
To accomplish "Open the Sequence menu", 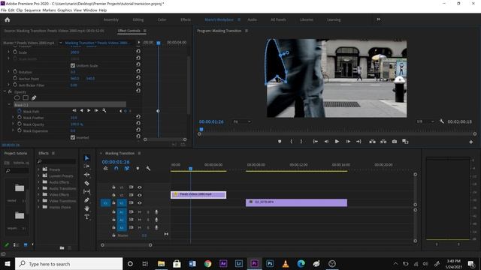I will [x=32, y=10].
